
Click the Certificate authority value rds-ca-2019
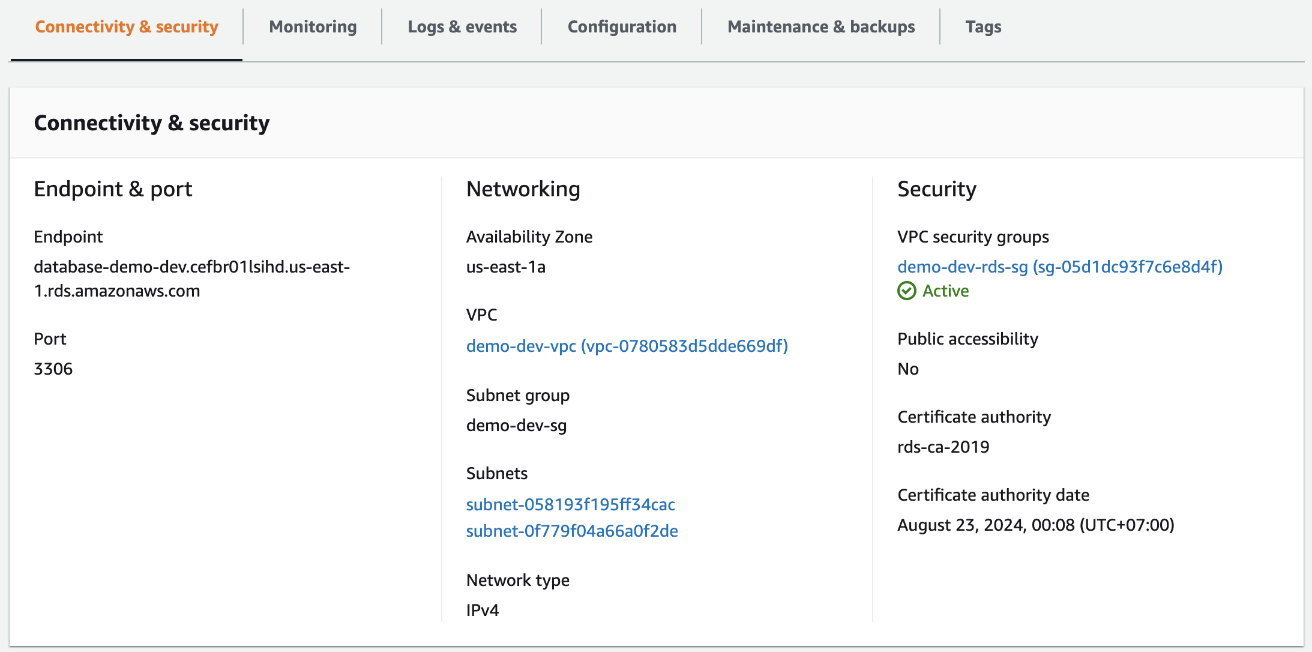pos(942,447)
